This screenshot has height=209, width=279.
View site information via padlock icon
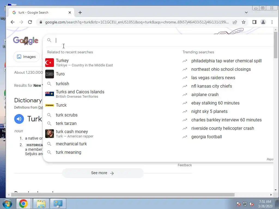[41, 22]
